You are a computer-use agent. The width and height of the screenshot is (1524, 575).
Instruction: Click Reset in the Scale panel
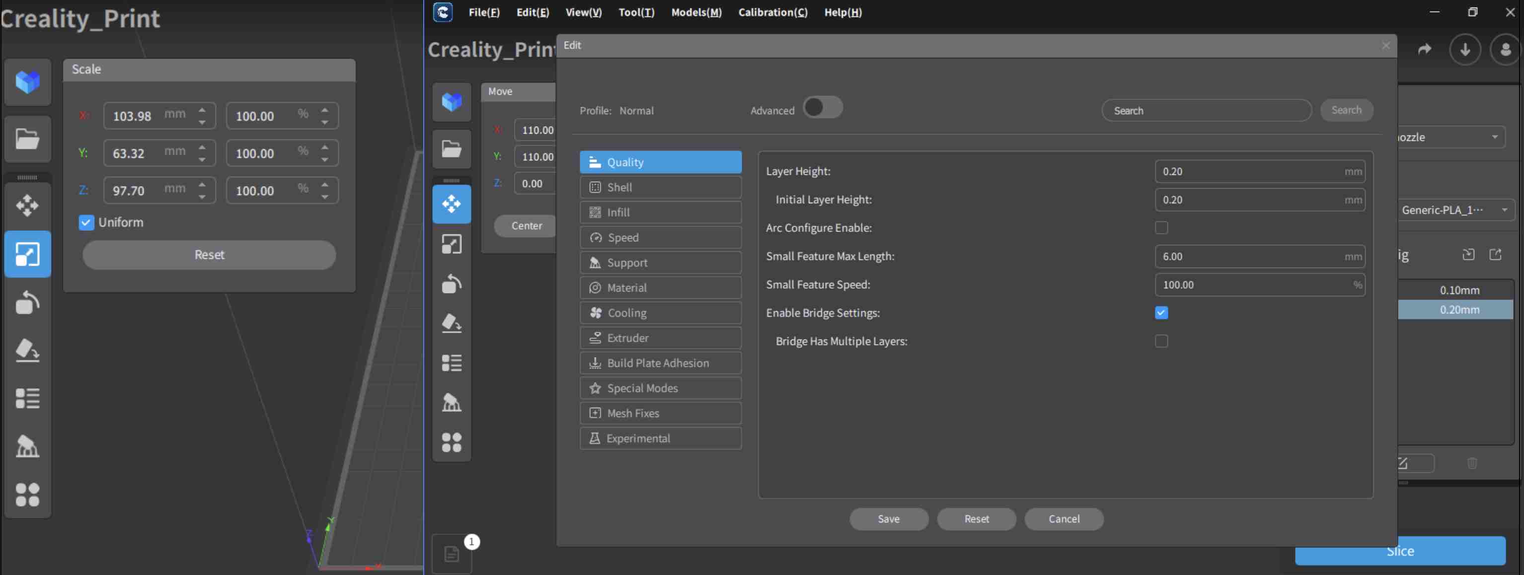coord(210,255)
